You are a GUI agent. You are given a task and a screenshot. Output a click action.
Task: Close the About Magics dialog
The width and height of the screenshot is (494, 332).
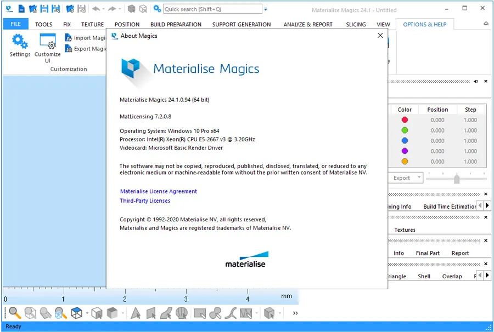(380, 36)
